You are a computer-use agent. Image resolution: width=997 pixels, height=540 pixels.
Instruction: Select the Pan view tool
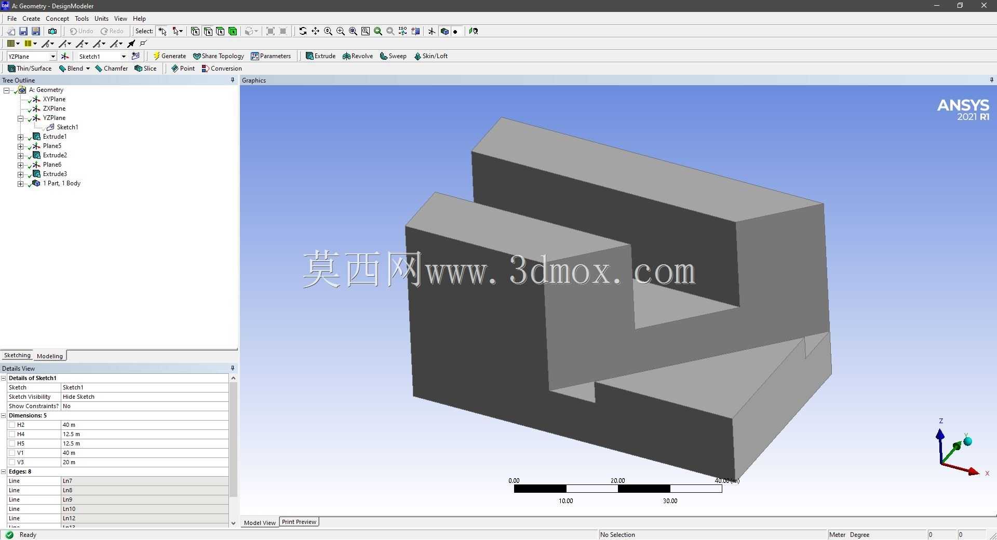(315, 31)
